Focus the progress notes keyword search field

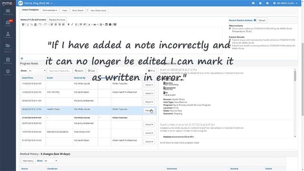pyautogui.click(x=60, y=71)
